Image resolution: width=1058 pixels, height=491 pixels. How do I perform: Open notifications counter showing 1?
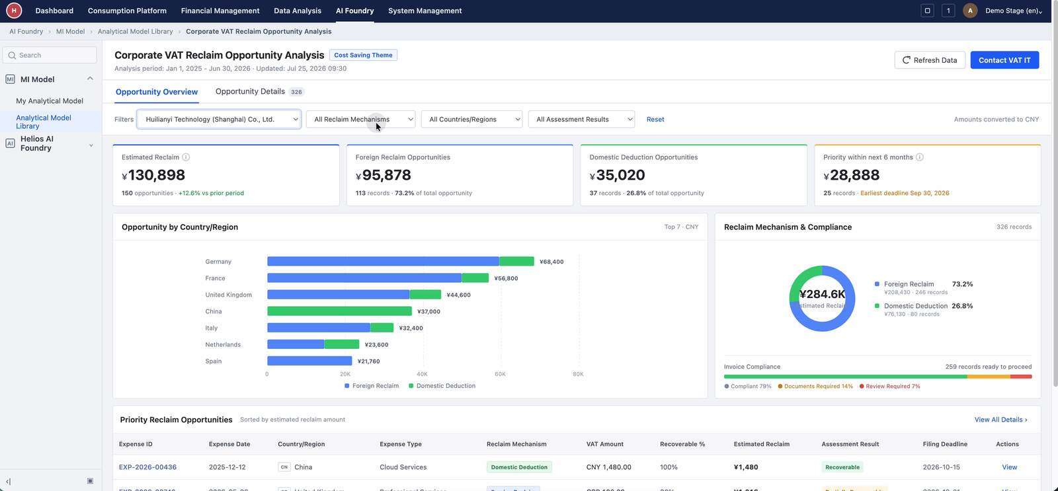[948, 11]
